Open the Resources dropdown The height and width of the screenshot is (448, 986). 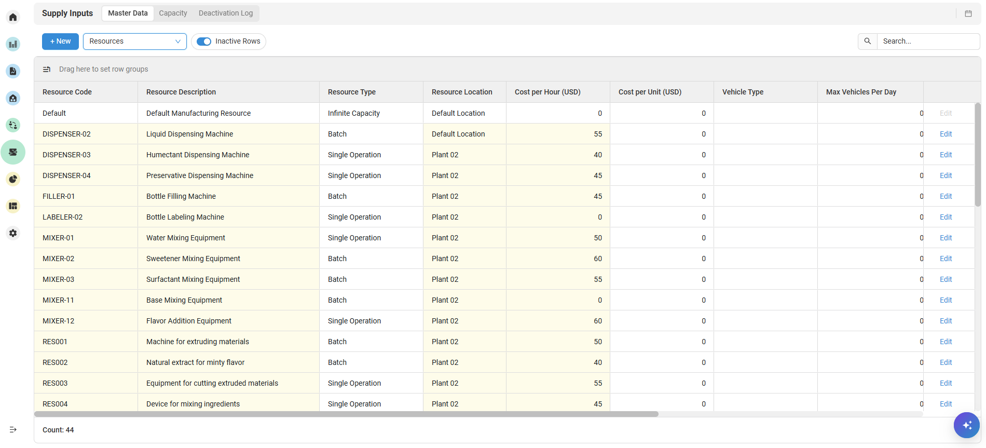[x=135, y=42]
